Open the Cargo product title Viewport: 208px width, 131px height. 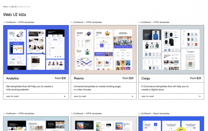(x=146, y=78)
